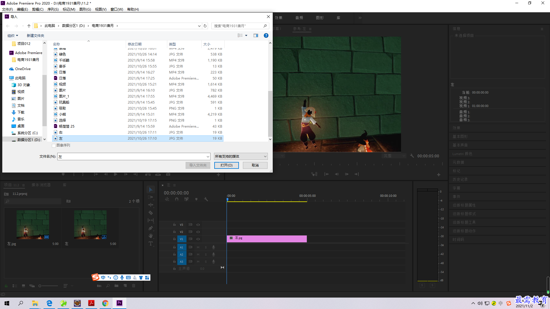This screenshot has width=550, height=309.
Task: Select the Ripple Edit tool
Action: [151, 205]
